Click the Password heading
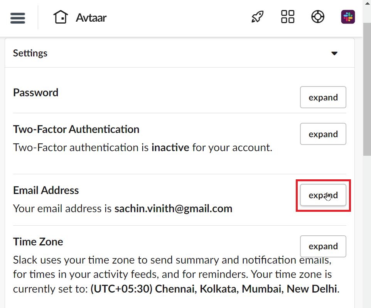This screenshot has width=371, height=308. pos(35,93)
